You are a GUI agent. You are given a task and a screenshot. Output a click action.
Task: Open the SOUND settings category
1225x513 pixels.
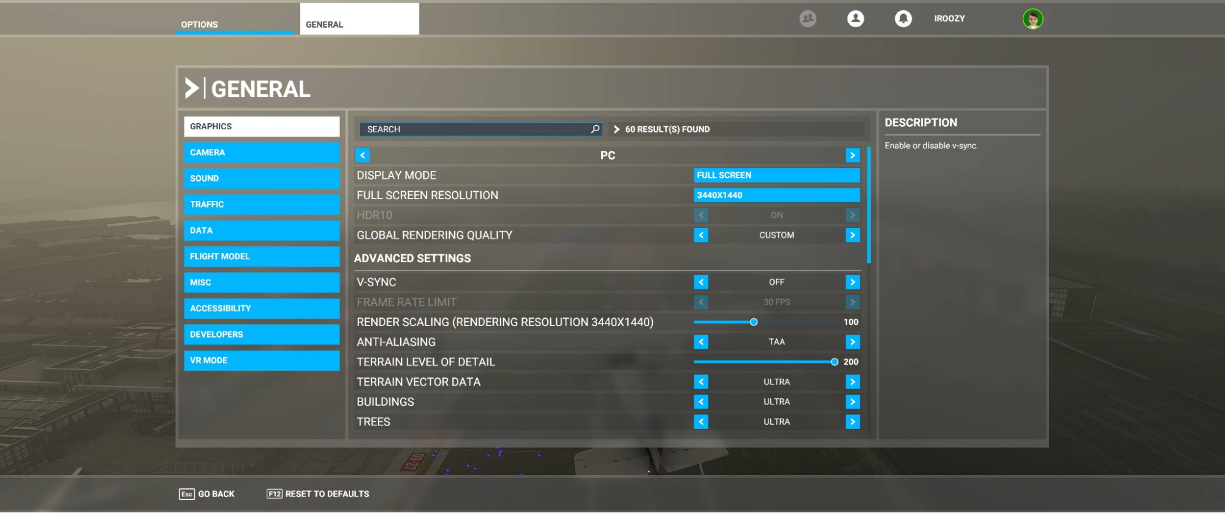coord(262,178)
